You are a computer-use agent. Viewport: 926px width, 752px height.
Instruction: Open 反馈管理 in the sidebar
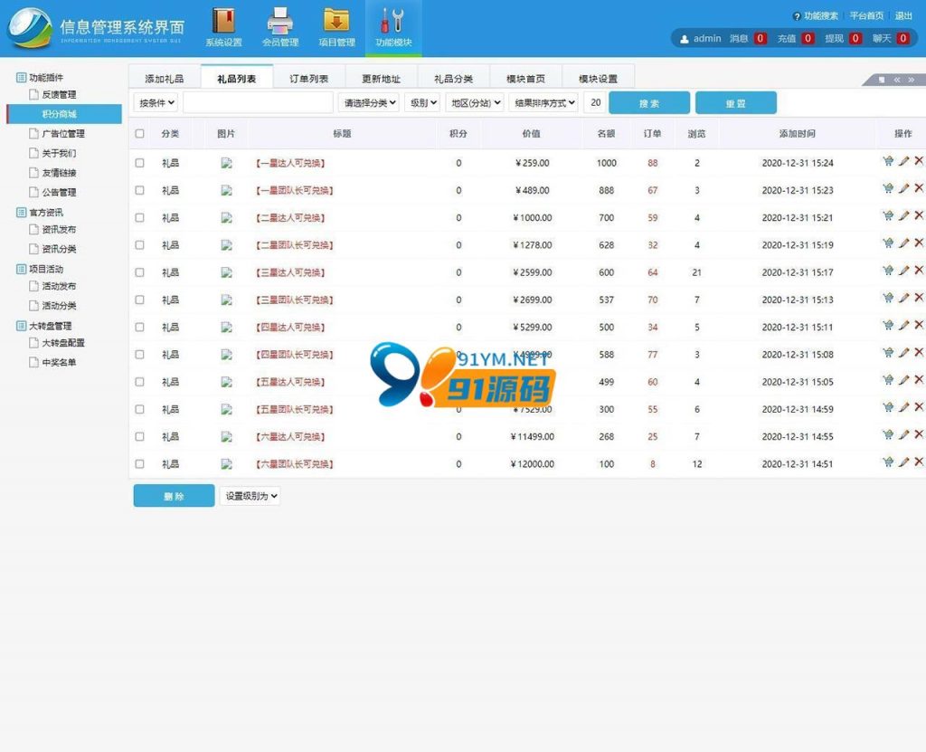[59, 95]
